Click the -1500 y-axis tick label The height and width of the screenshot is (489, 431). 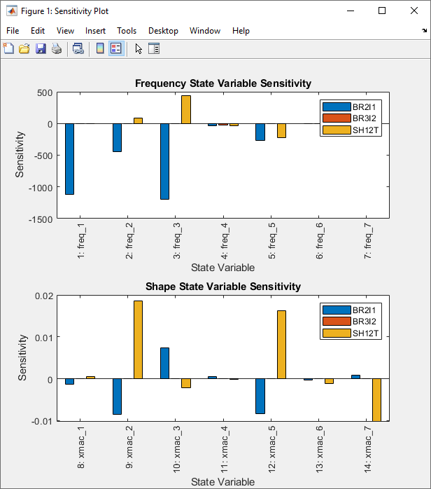(x=41, y=219)
